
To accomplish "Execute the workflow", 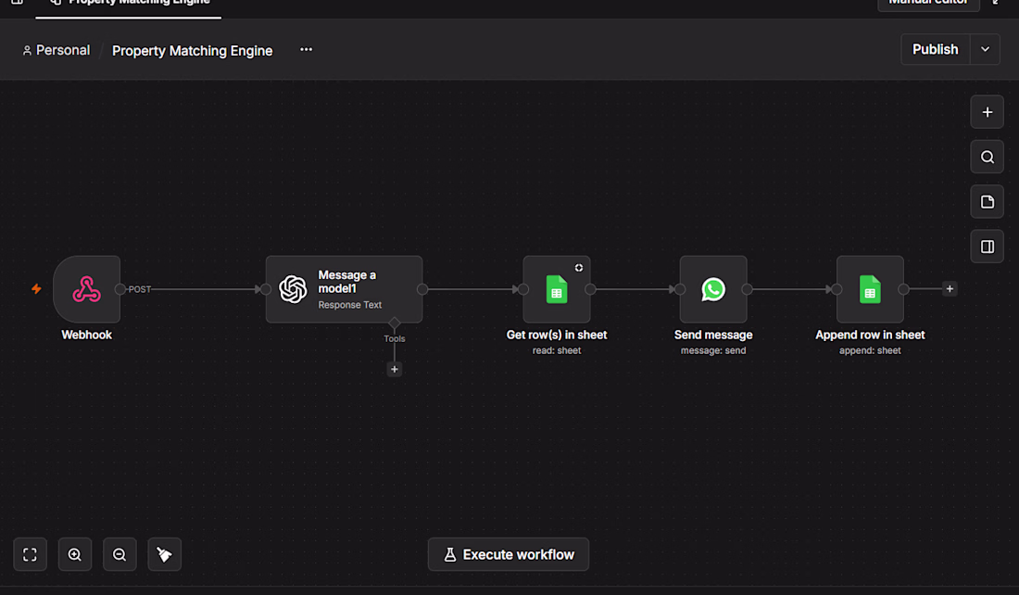I will coord(509,554).
